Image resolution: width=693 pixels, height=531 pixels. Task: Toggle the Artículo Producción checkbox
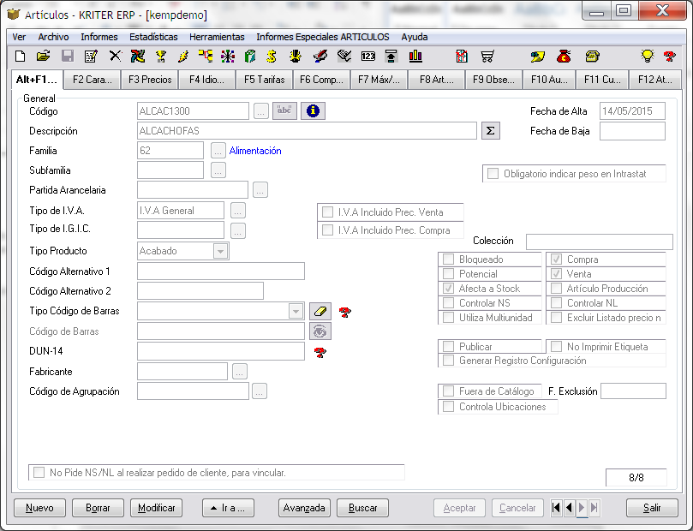click(x=557, y=289)
